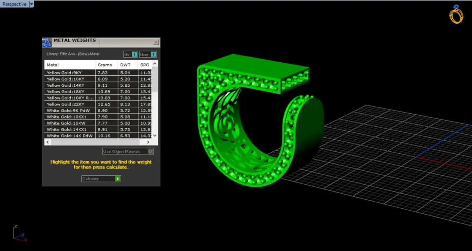Click the 8.09 grams value

tap(102, 79)
